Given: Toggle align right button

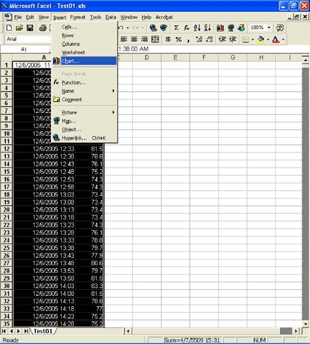Looking at the screenshot, I should [x=144, y=39].
